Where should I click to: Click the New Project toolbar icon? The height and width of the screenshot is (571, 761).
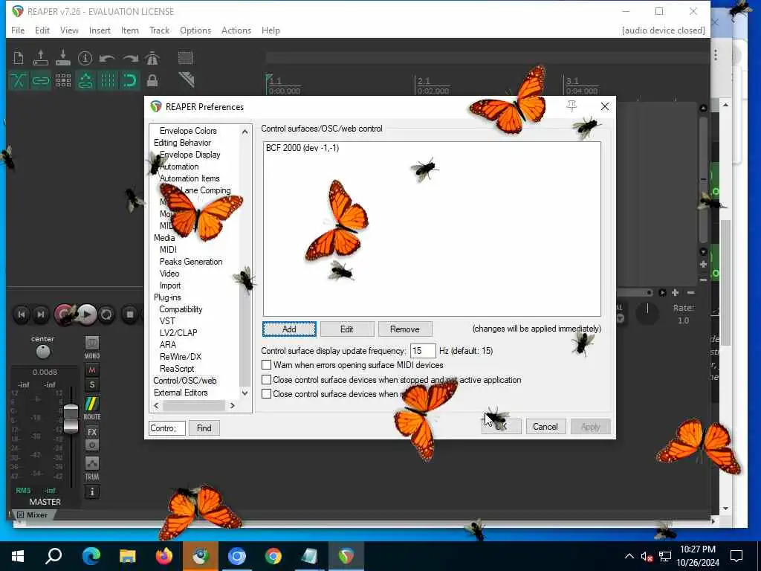19,58
